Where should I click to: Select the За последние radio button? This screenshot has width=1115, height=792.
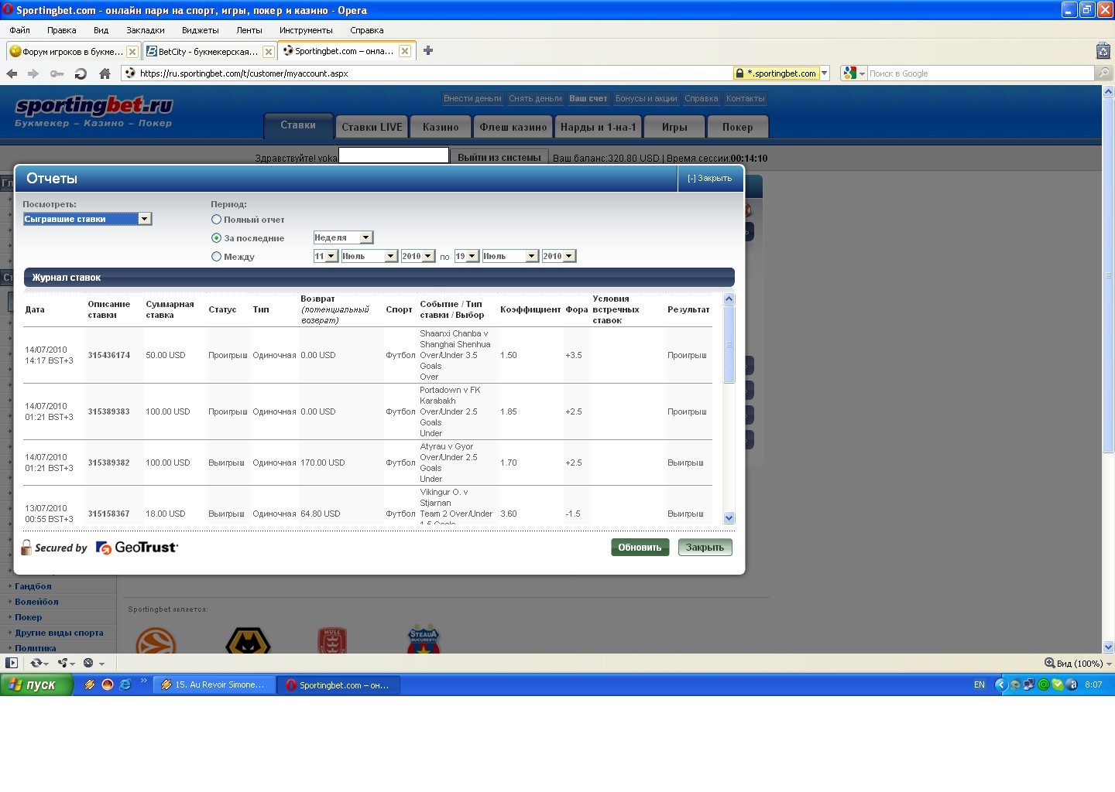(x=217, y=238)
